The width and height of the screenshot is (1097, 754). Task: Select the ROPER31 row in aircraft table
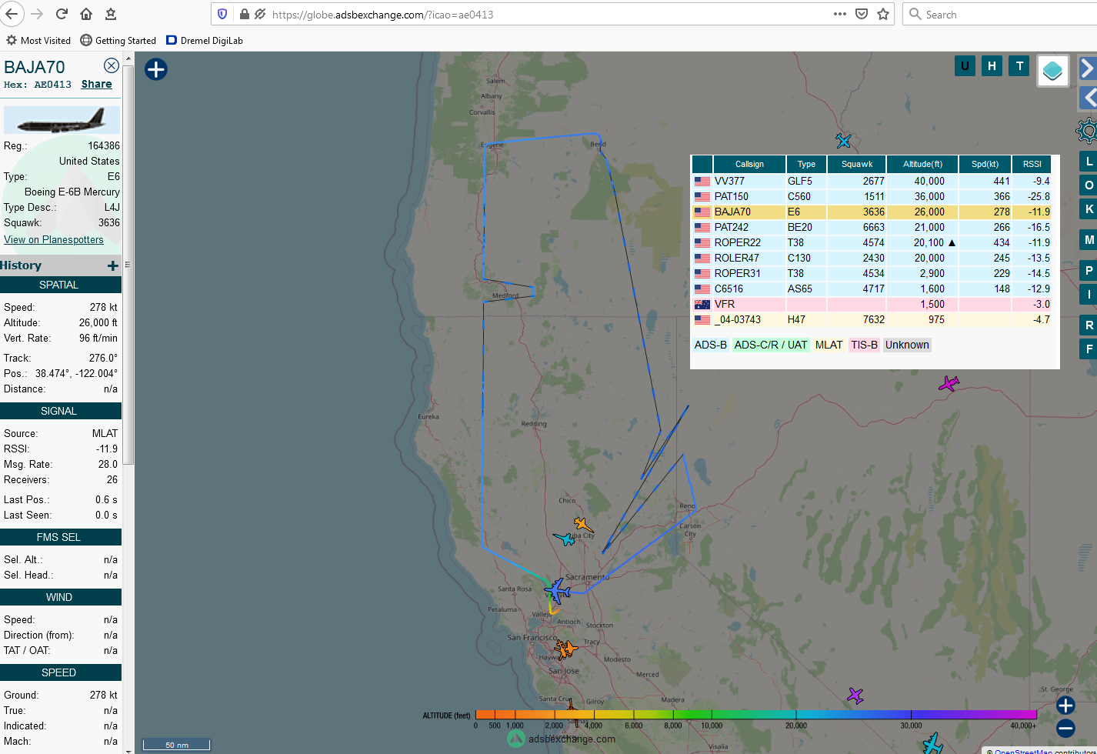pyautogui.click(x=872, y=273)
